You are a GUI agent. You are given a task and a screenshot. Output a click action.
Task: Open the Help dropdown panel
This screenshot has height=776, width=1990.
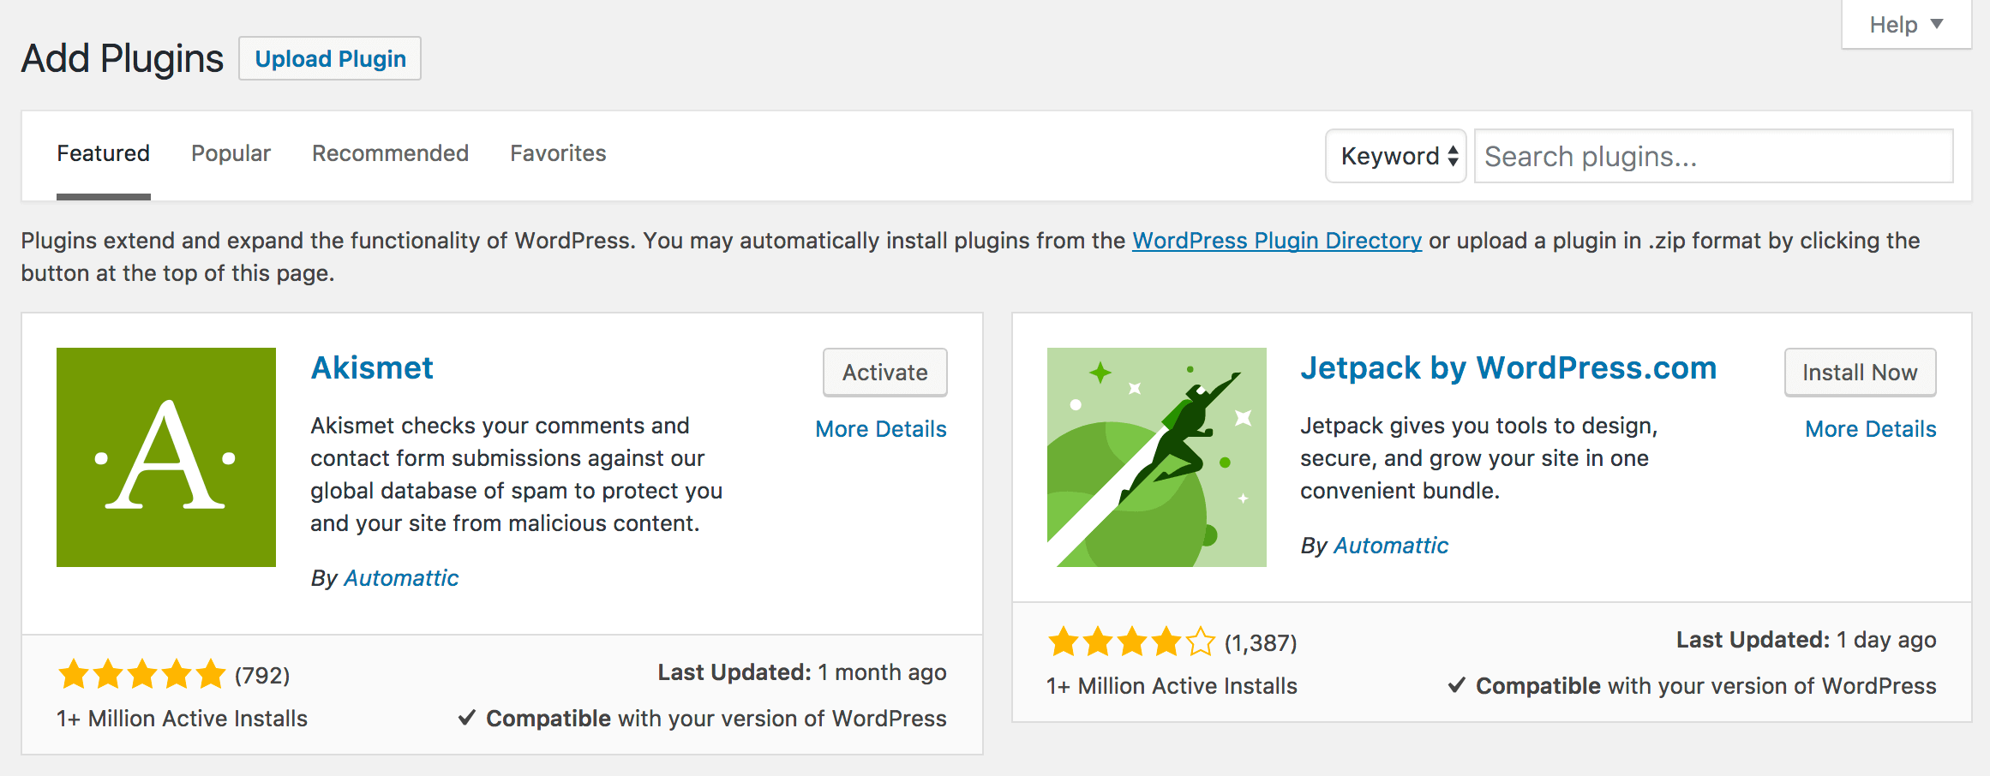click(1907, 24)
